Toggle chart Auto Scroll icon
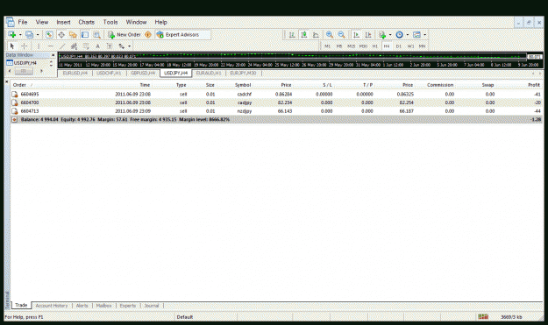Screen dimensions: 548x325 tap(357, 34)
